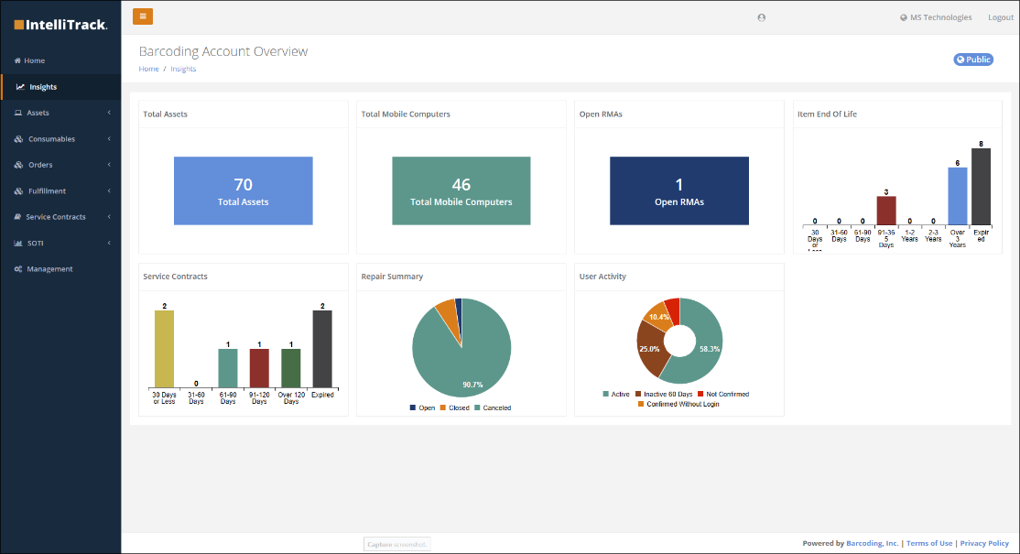1020x554 pixels.
Task: Open the Terms of Use link
Action: pos(929,543)
